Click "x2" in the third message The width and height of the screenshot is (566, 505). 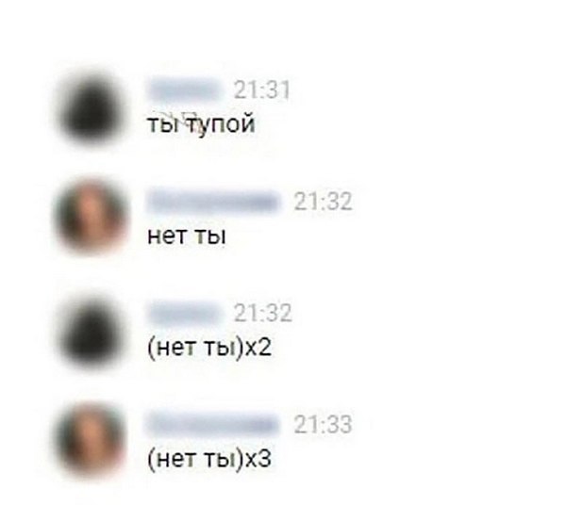pyautogui.click(x=258, y=349)
